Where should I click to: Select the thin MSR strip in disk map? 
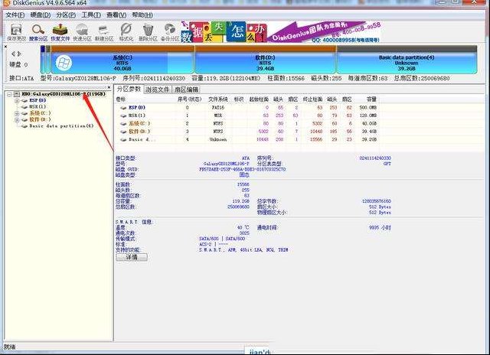[x=48, y=60]
